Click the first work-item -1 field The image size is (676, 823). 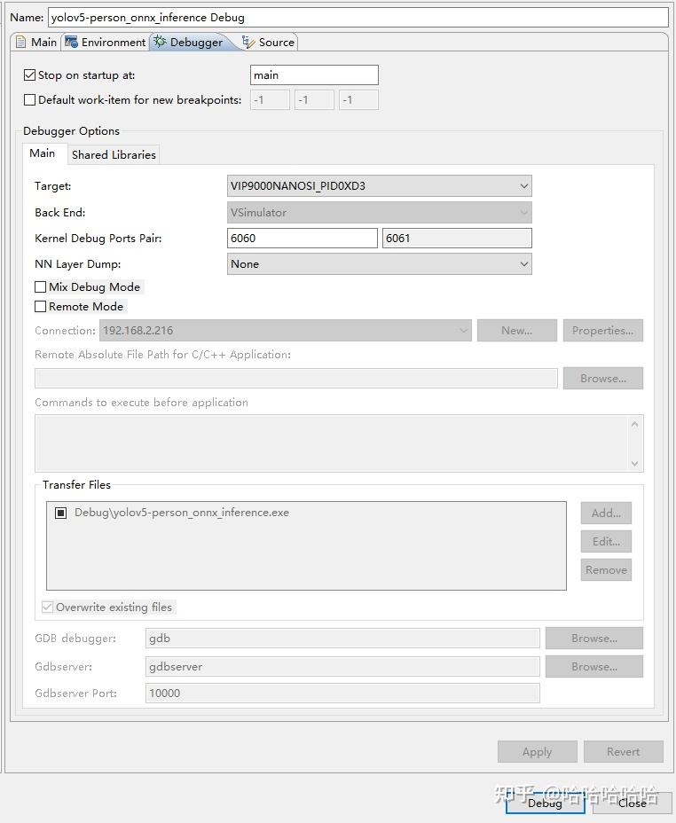[x=270, y=99]
